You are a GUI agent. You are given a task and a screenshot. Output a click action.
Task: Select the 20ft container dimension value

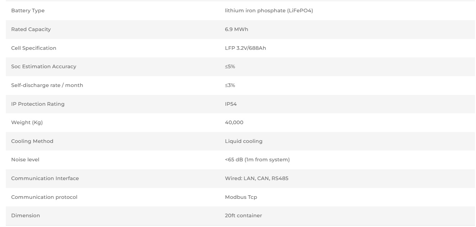point(243,216)
